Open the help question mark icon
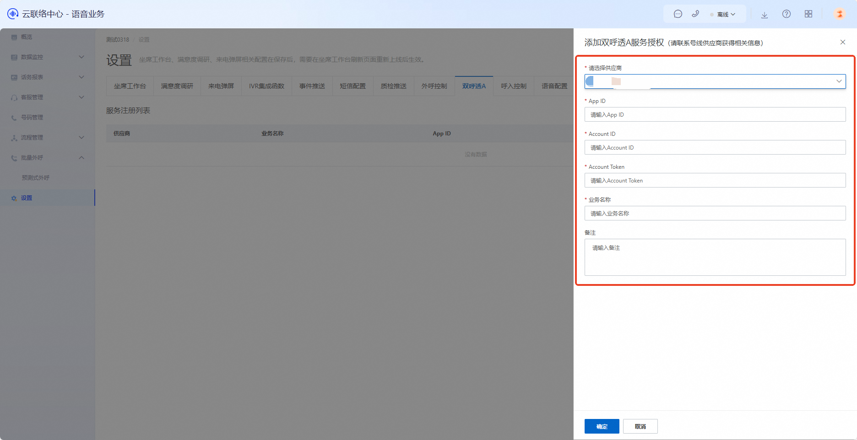The height and width of the screenshot is (440, 857). (x=786, y=14)
